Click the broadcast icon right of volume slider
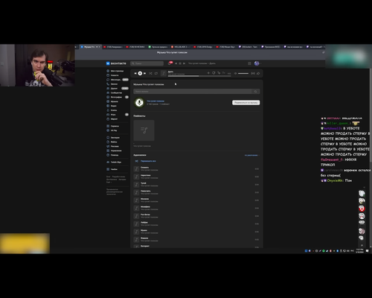Viewport: 372px width, 298px height. click(x=253, y=73)
